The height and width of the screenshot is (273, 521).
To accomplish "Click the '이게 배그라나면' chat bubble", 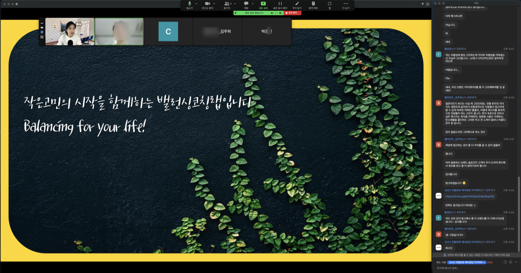I will (x=454, y=16).
